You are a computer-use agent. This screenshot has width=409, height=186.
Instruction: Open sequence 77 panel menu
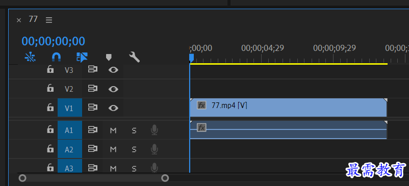point(49,20)
